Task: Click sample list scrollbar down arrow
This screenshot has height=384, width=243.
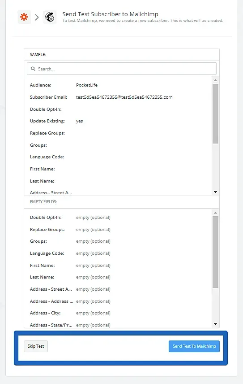Action: click(x=215, y=192)
